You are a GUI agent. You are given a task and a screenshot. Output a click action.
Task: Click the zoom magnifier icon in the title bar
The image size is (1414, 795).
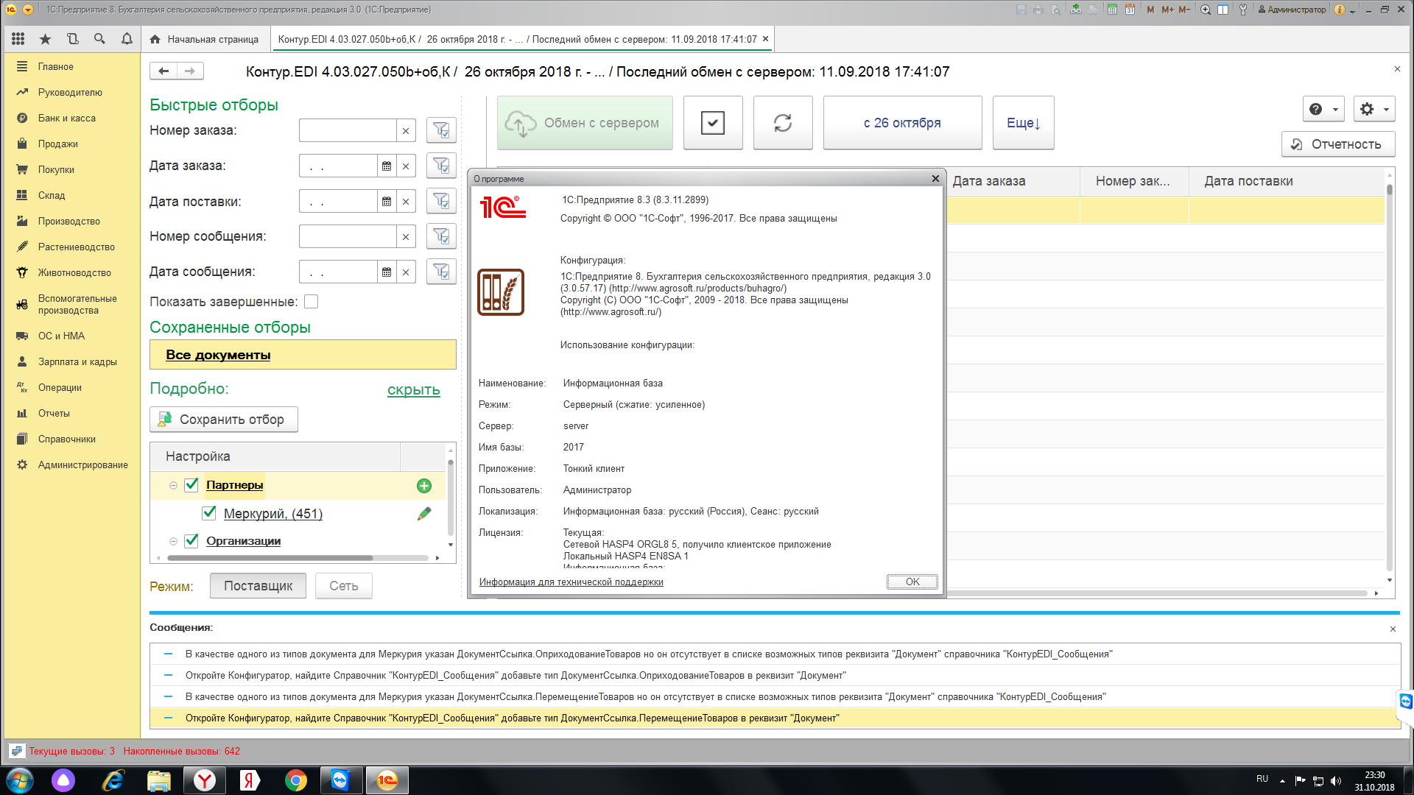click(1206, 10)
